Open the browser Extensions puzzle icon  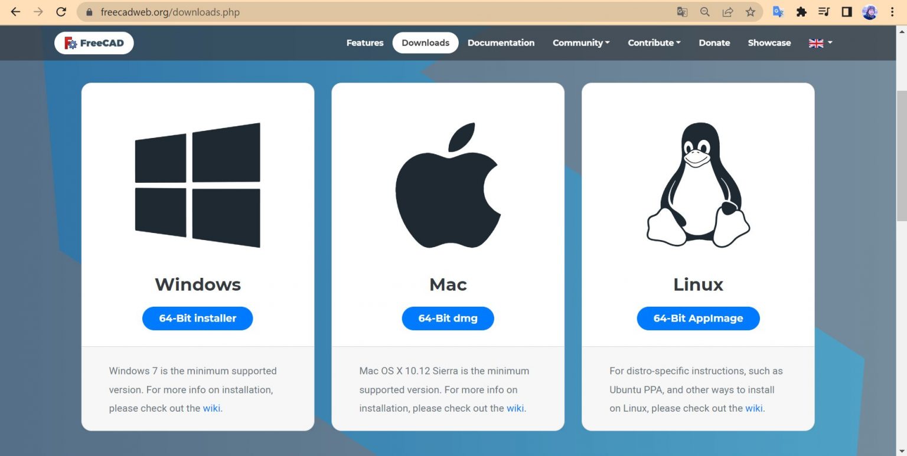[x=801, y=12]
